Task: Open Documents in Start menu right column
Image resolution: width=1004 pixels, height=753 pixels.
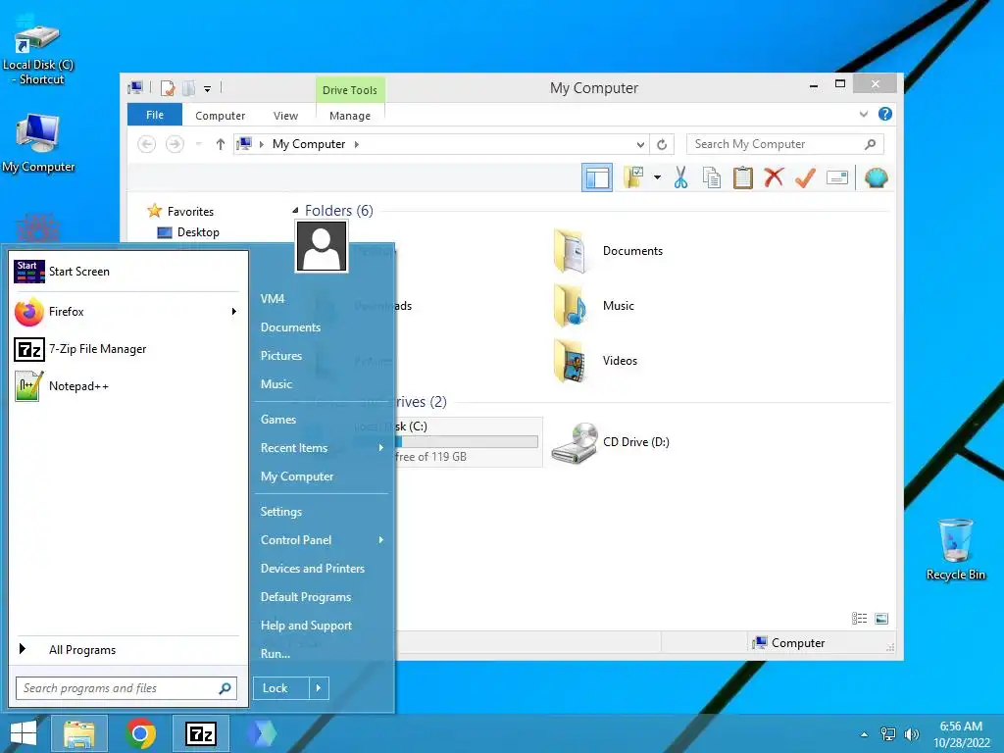Action: click(290, 327)
